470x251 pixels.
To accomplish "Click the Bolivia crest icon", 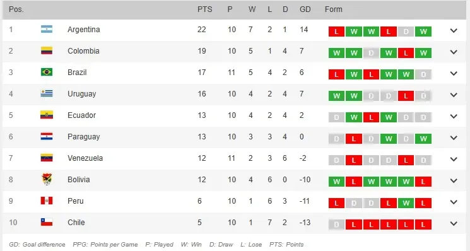I will coord(47,179).
